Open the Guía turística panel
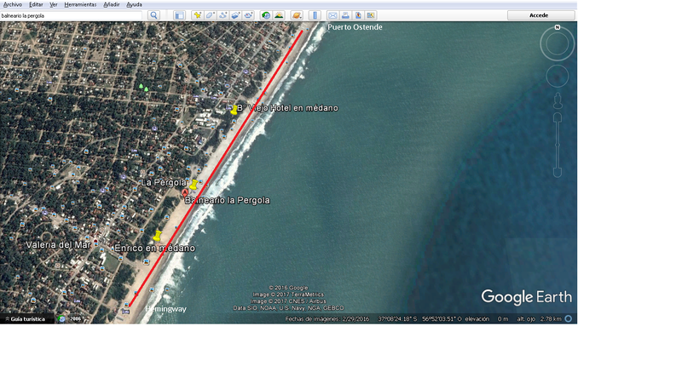The image size is (682, 383). [x=27, y=318]
